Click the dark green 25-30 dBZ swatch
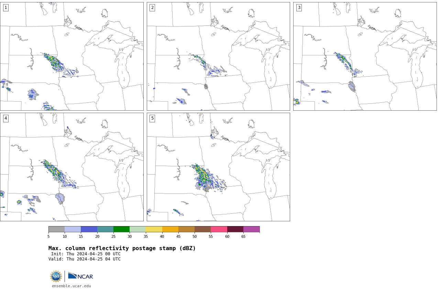Image resolution: width=440 pixels, height=290 pixels. pyautogui.click(x=121, y=229)
